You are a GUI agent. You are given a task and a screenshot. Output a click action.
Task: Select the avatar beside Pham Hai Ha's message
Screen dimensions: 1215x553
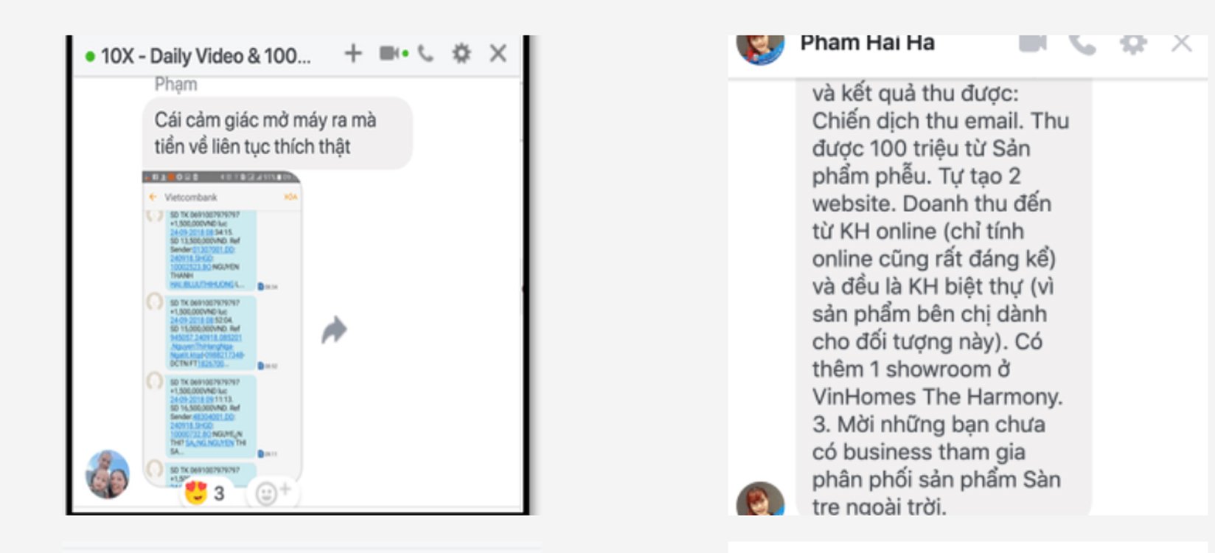coord(760,499)
